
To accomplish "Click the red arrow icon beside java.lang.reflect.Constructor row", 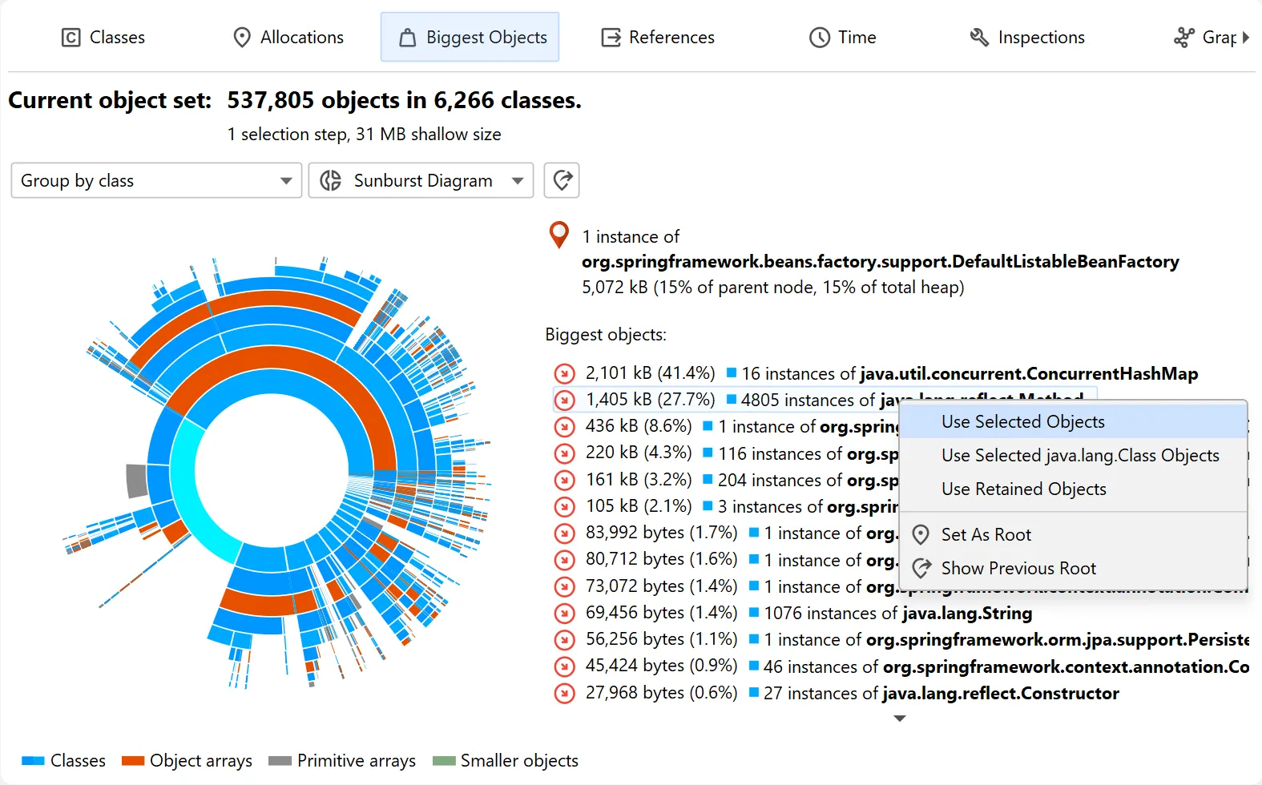I will (565, 693).
